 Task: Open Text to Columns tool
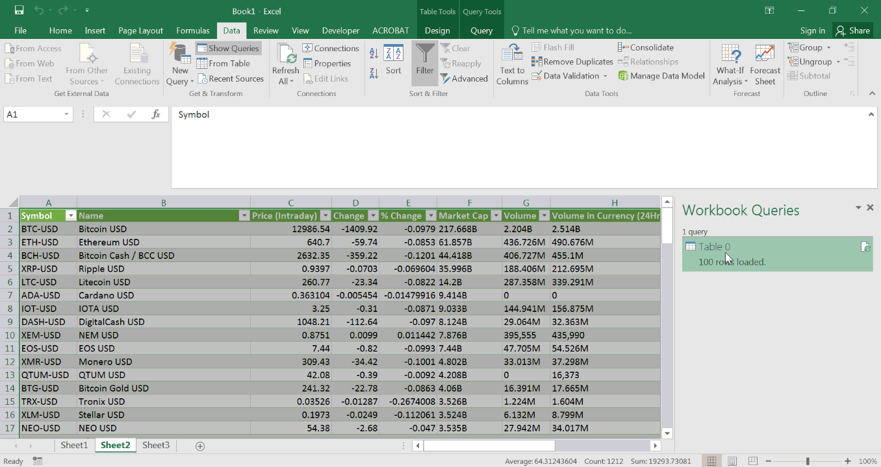tap(512, 65)
